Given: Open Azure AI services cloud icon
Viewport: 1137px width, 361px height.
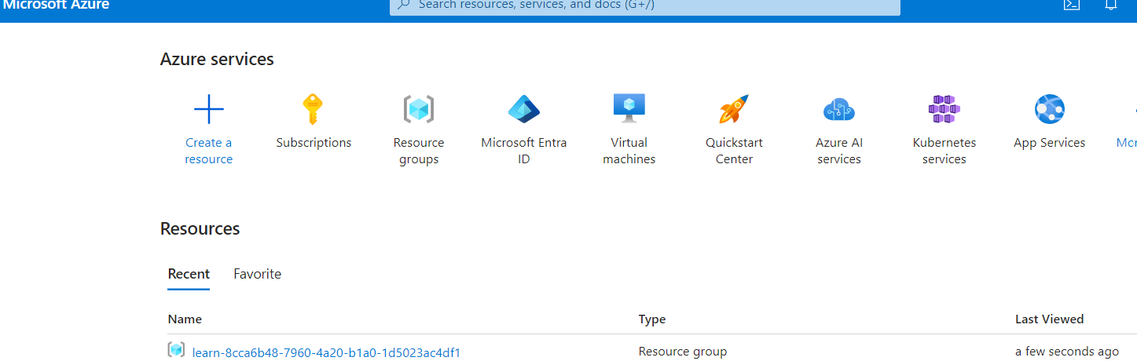Looking at the screenshot, I should (839, 109).
